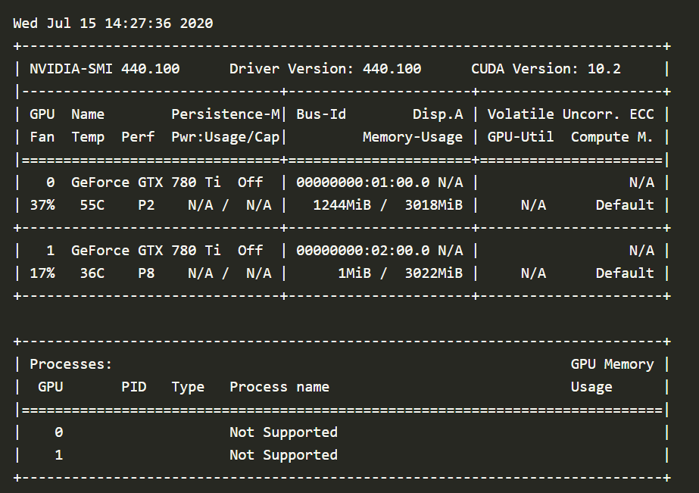Screen dimensions: 699x493
Task: Click the 17% fan speed value
Action: 42,273
